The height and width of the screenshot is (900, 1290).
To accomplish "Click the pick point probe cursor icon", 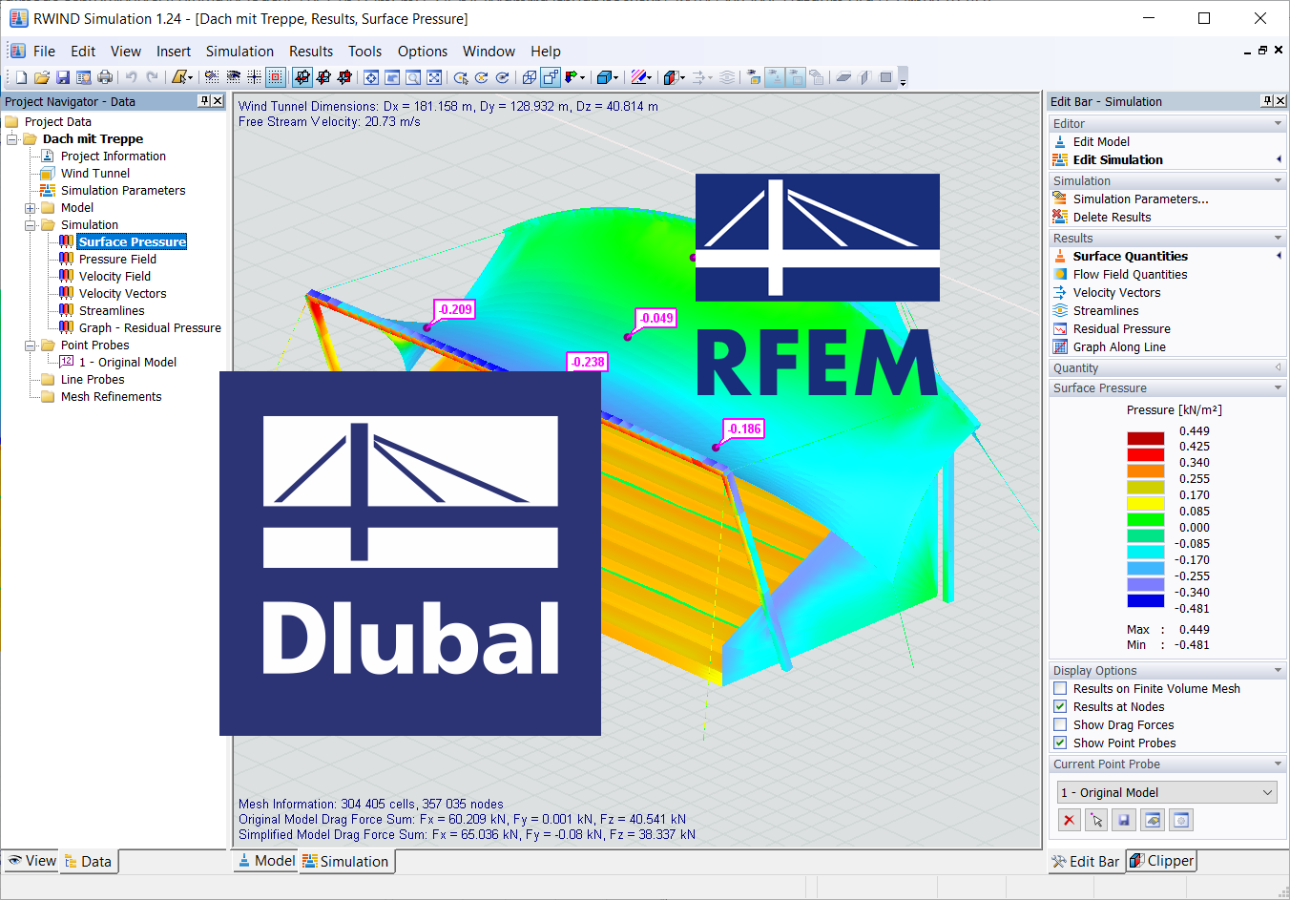I will click(x=1096, y=820).
